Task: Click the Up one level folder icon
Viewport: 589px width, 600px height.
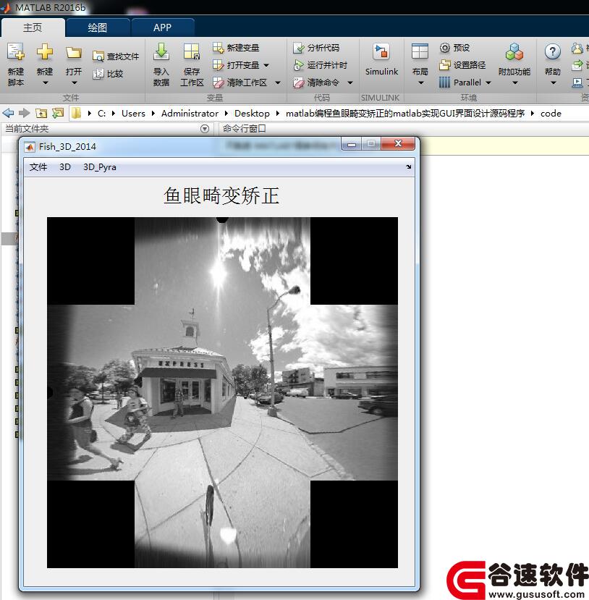Action: coord(41,113)
